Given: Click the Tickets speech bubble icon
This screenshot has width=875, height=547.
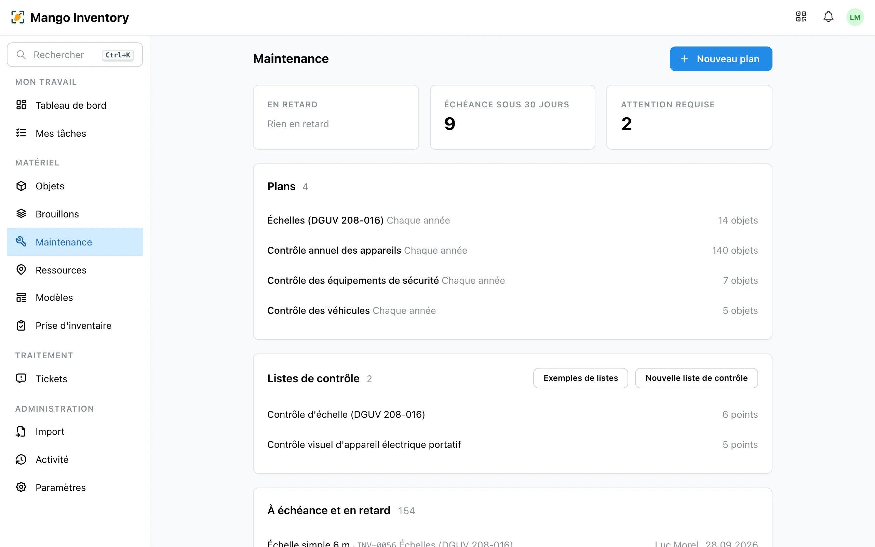Looking at the screenshot, I should click(x=21, y=378).
